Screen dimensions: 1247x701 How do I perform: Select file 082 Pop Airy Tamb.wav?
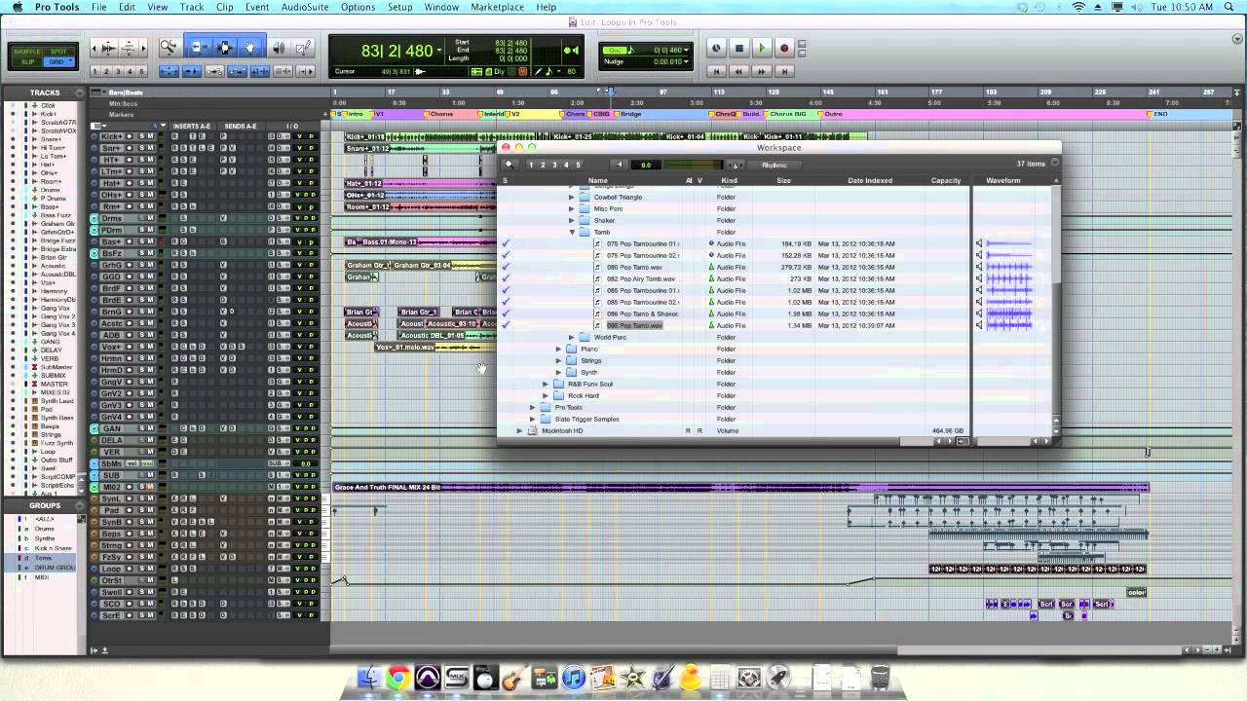pos(641,279)
